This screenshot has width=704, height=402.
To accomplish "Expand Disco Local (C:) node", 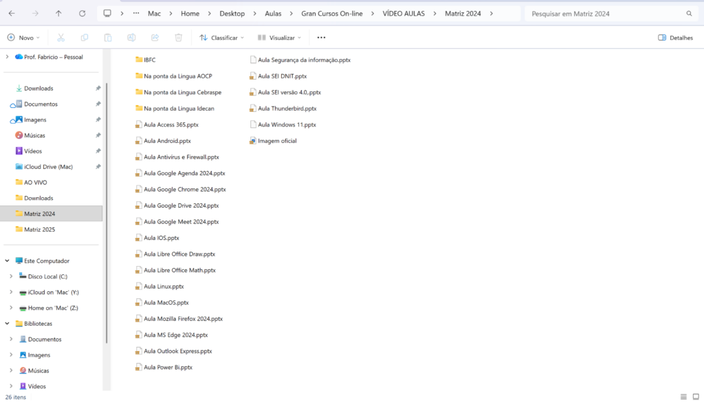I will (11, 276).
